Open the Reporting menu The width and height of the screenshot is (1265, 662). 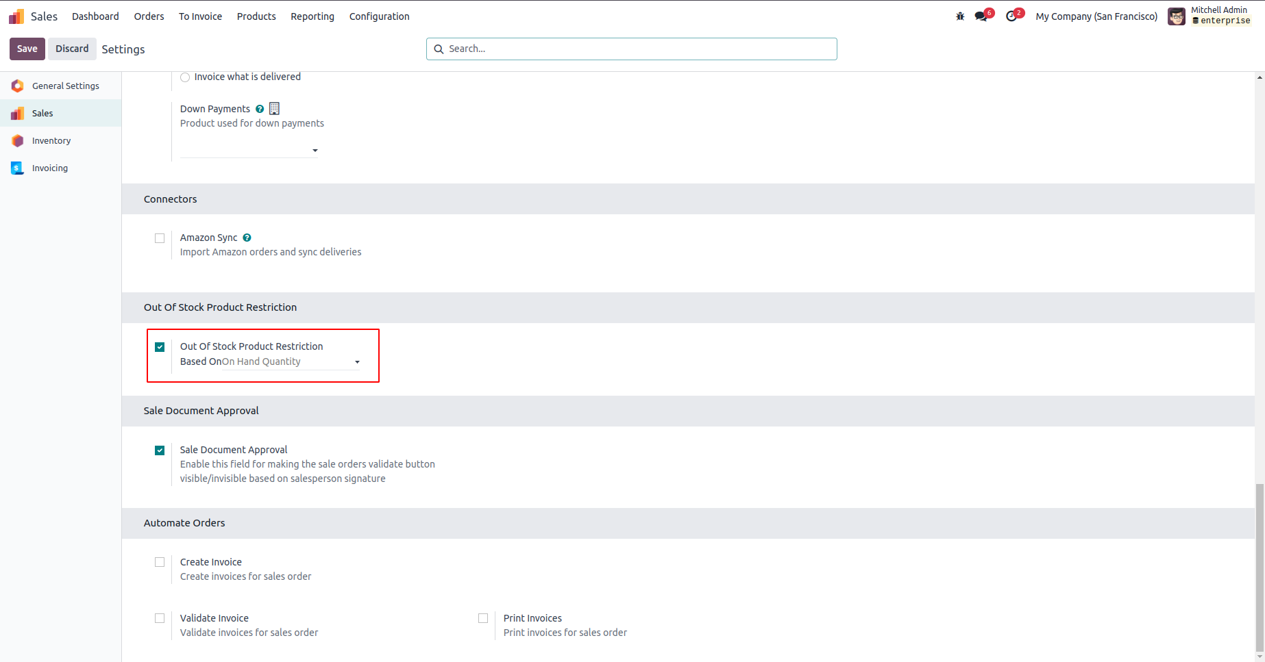(312, 16)
